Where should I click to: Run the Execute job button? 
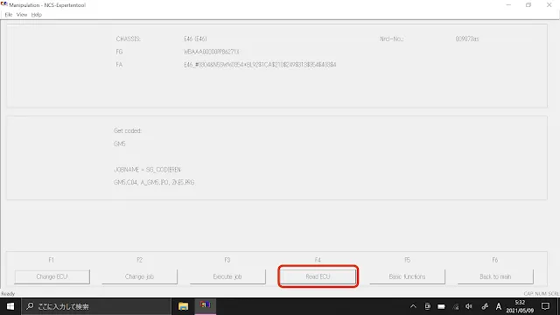click(227, 276)
